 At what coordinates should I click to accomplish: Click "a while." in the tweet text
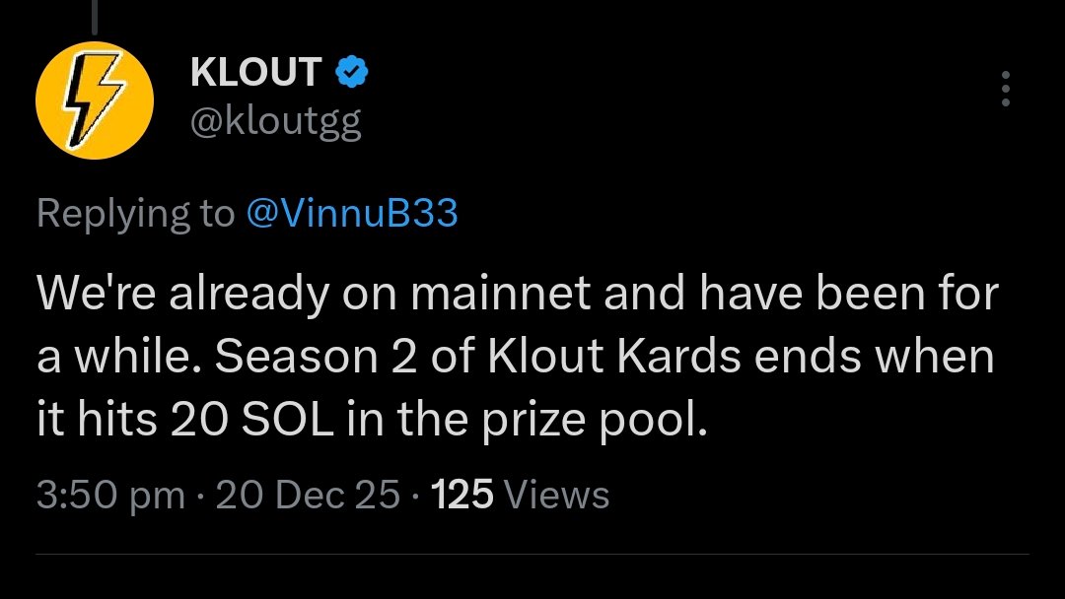[x=118, y=358]
